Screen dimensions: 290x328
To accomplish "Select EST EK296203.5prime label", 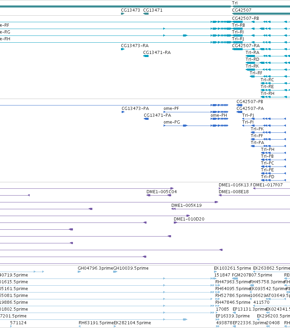I will (274, 316).
